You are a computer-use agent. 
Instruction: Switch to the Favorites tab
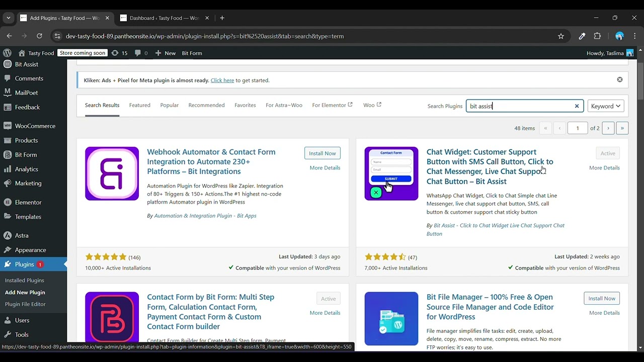coord(245,106)
